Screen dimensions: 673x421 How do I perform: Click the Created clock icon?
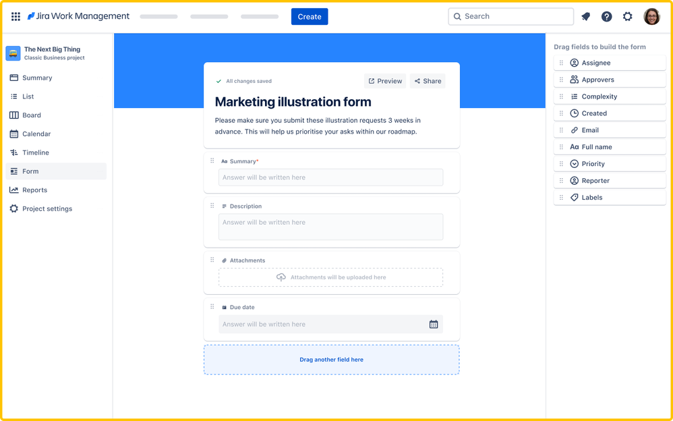click(575, 113)
